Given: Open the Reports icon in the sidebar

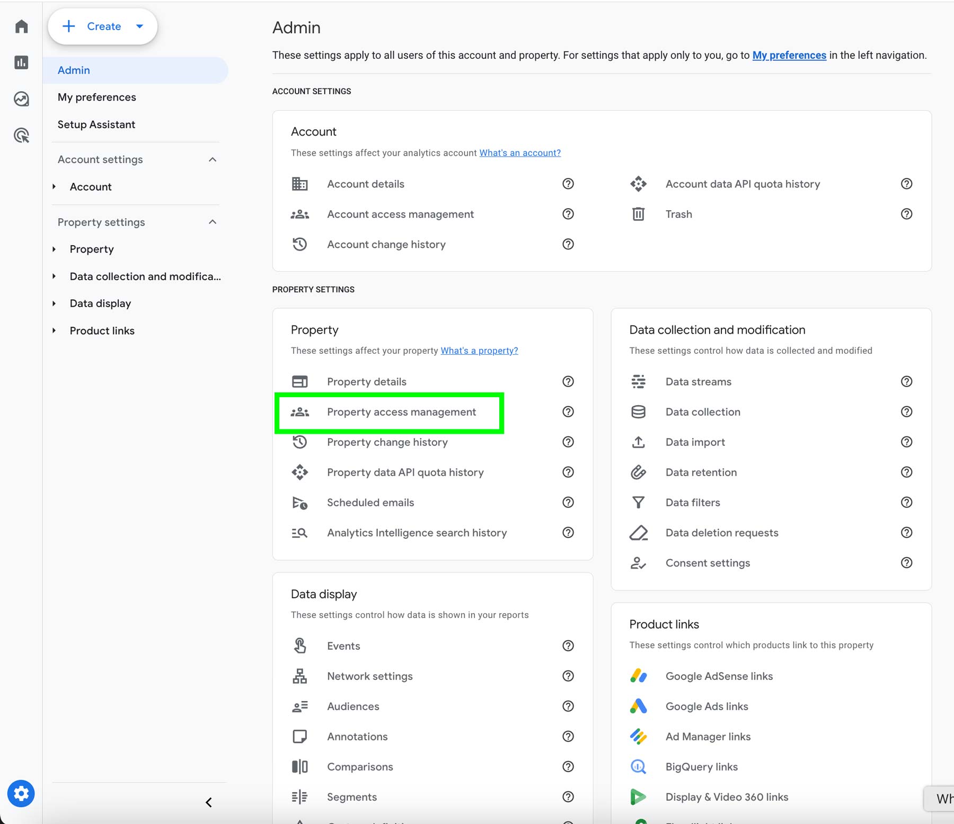Looking at the screenshot, I should [x=21, y=62].
